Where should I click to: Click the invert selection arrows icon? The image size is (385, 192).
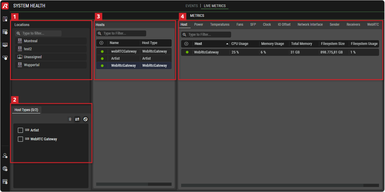pyautogui.click(x=77, y=119)
